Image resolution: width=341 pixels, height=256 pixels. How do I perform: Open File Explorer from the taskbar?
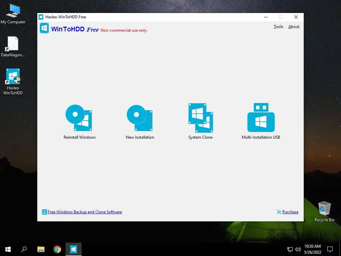tap(41, 249)
